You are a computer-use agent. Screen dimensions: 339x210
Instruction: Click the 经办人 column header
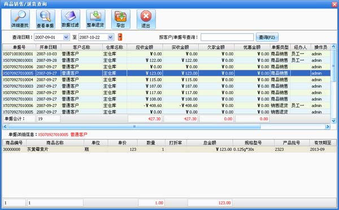(301, 47)
